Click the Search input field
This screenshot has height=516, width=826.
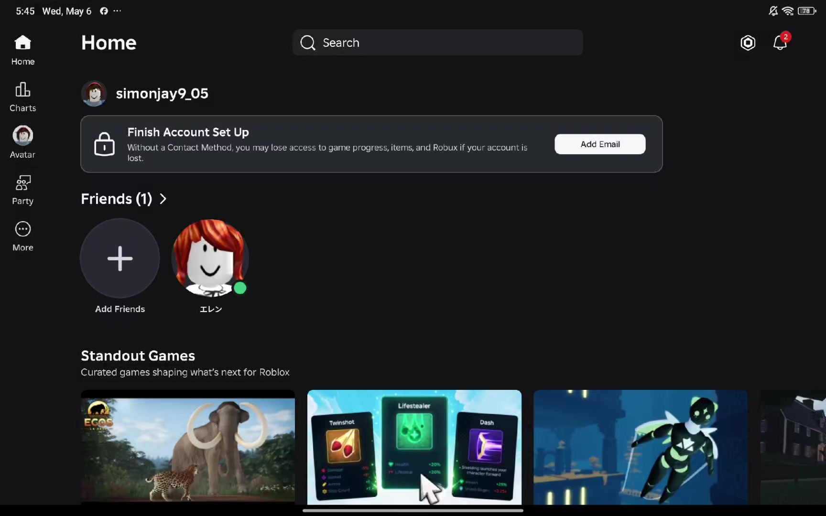point(437,43)
